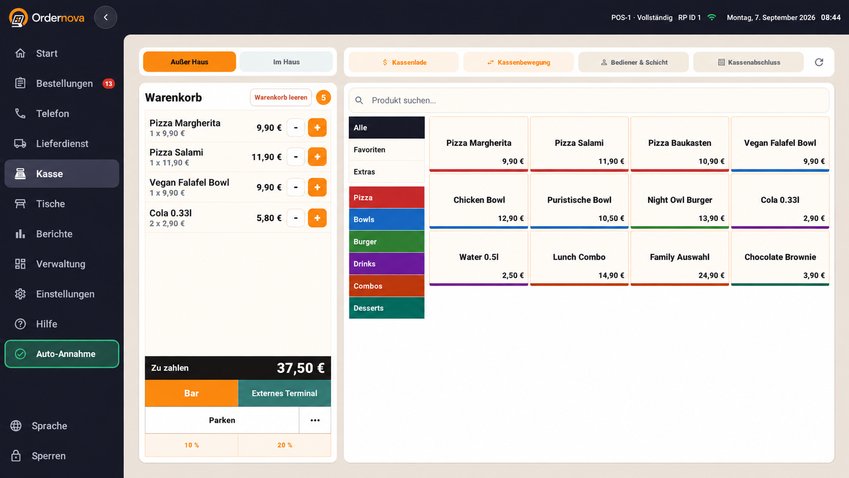Filter by the green Burger category
The image size is (849, 478).
point(386,242)
